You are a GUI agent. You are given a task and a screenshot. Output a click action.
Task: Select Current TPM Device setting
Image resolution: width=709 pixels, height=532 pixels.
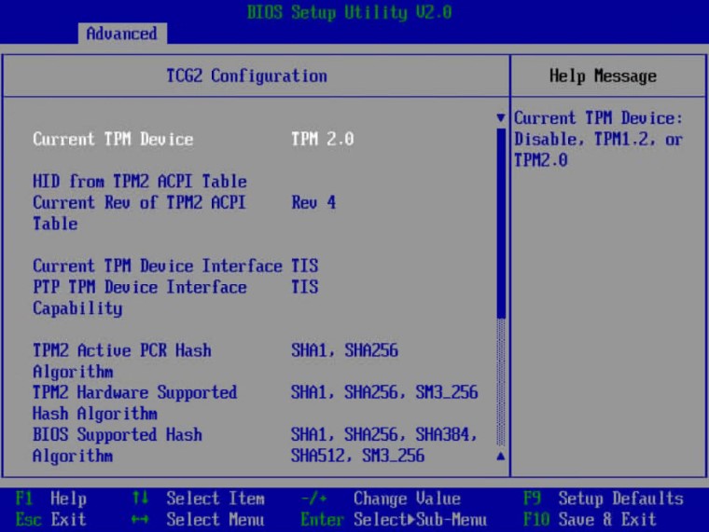(x=113, y=139)
